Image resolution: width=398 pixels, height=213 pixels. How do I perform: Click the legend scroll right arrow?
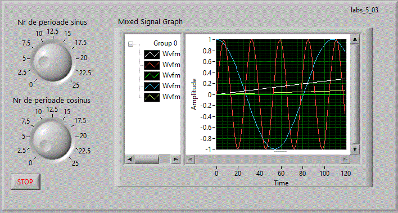(x=175, y=160)
